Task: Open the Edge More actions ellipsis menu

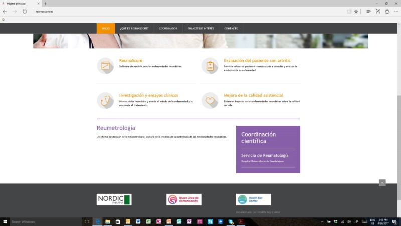Action: (396, 11)
